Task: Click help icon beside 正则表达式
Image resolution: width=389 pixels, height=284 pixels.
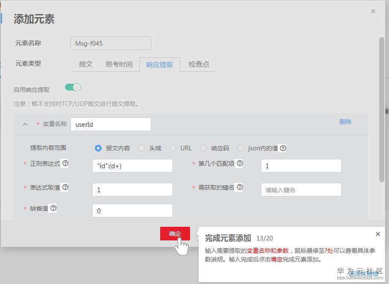Action: [65, 163]
